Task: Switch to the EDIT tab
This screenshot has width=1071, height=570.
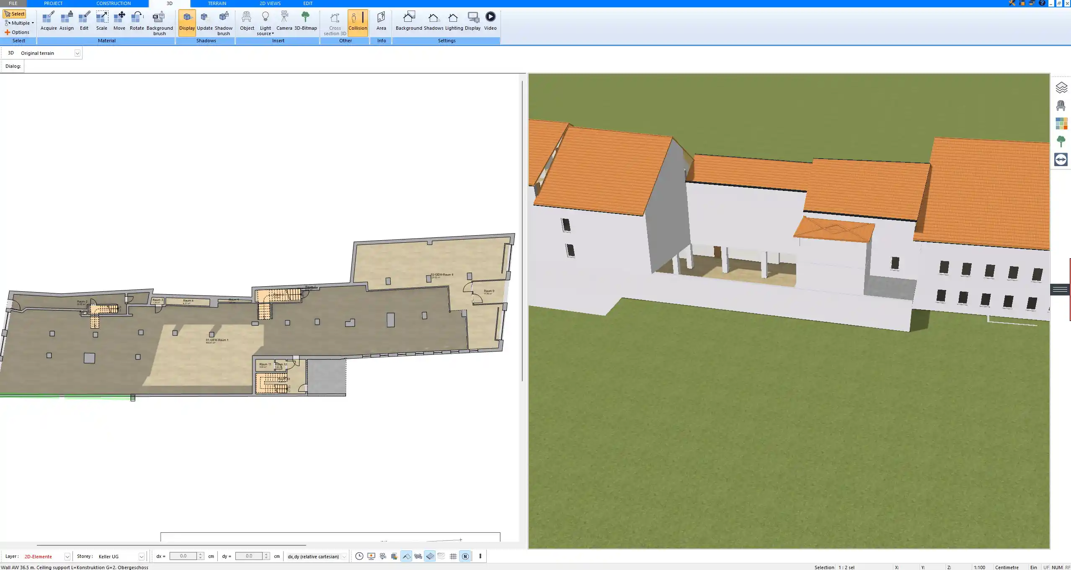Action: click(308, 3)
